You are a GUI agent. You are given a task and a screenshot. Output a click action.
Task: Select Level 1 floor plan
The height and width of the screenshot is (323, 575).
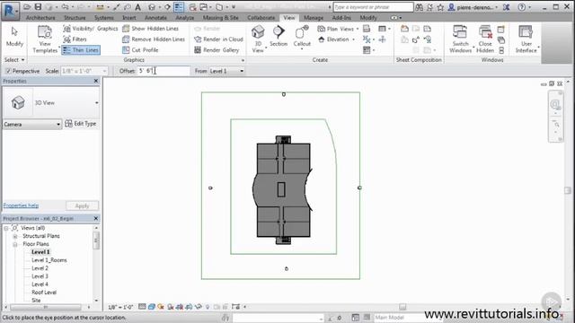pos(40,252)
